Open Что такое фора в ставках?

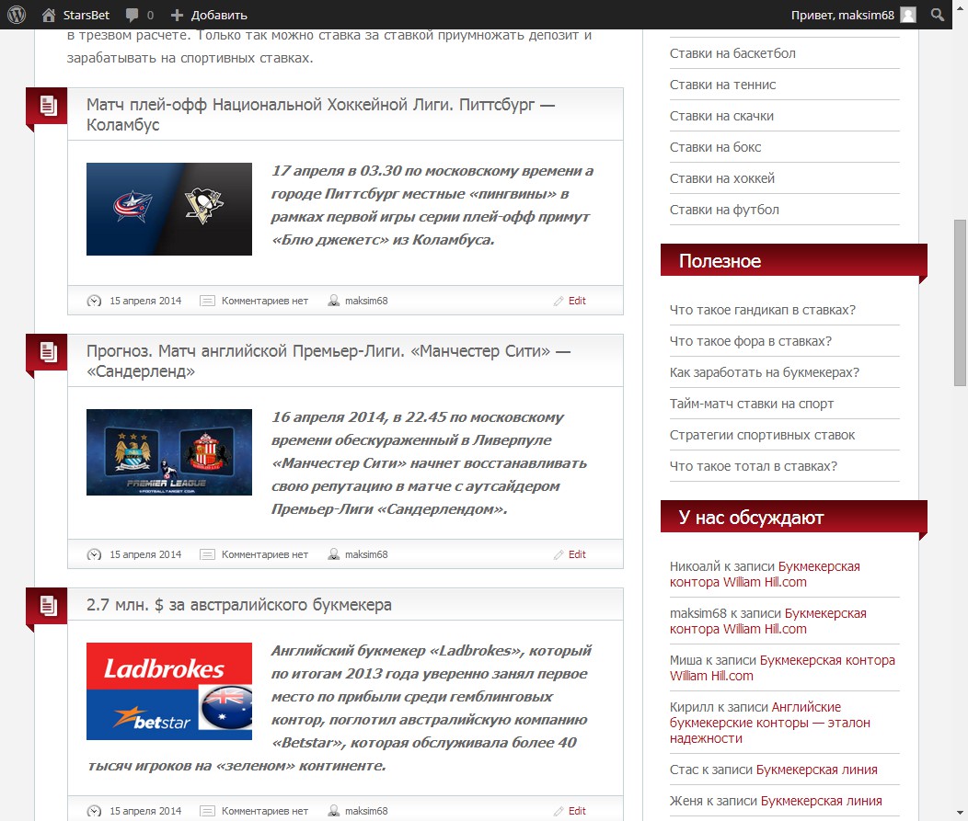point(751,341)
